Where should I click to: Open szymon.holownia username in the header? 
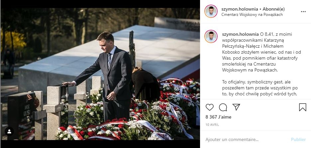click(240, 9)
